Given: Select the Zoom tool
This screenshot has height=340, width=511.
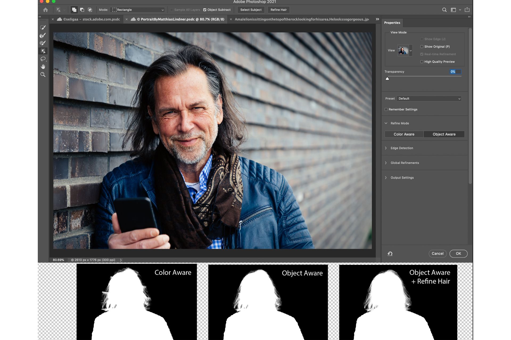Looking at the screenshot, I should pos(43,75).
